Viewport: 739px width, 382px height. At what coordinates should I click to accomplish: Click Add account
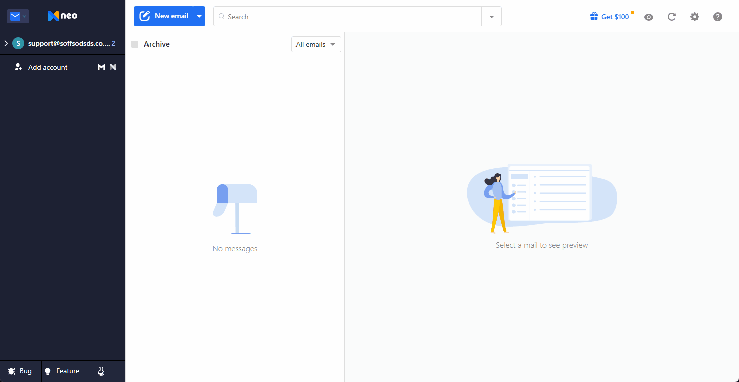tap(48, 67)
